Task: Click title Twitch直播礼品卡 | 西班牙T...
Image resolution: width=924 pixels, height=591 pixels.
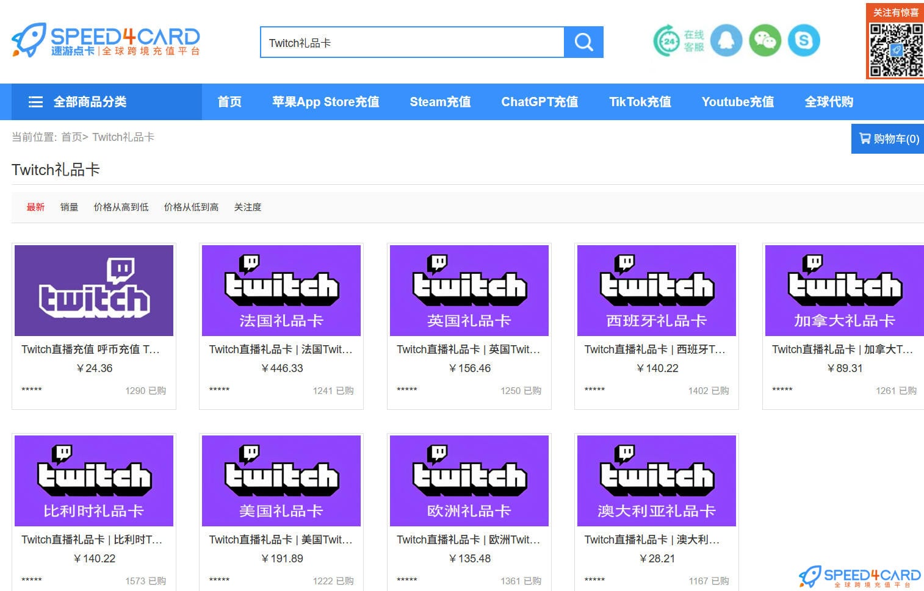Action: pos(655,349)
